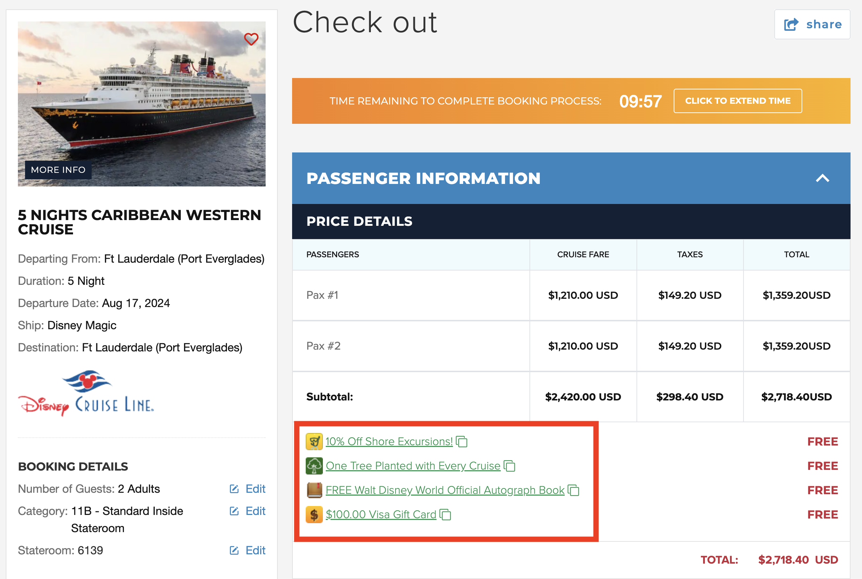Click the 09:57 countdown timer
Screen dimensions: 862x579
tap(640, 101)
